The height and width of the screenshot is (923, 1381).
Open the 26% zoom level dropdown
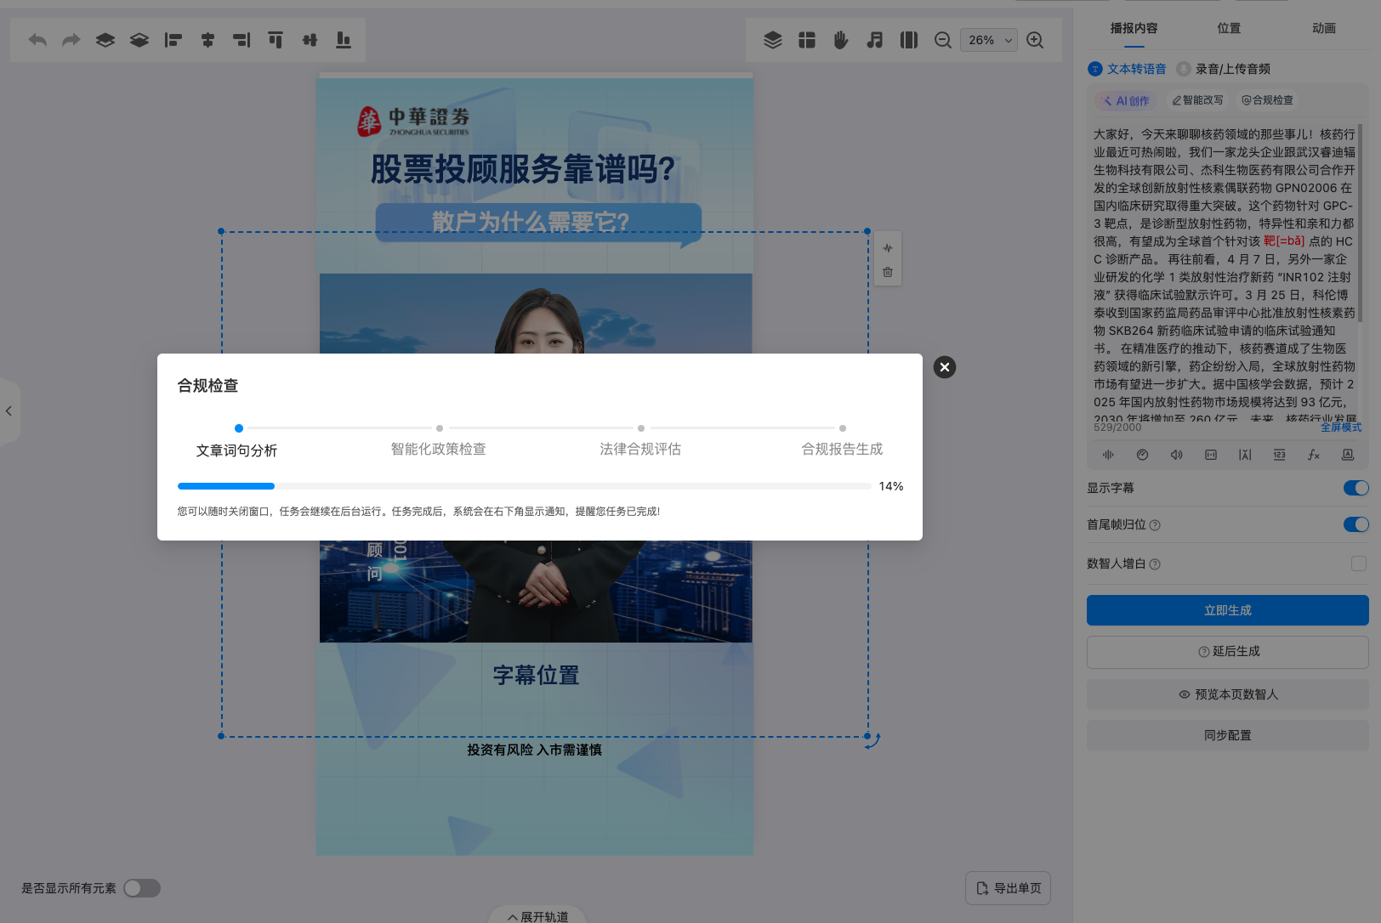pyautogui.click(x=988, y=40)
